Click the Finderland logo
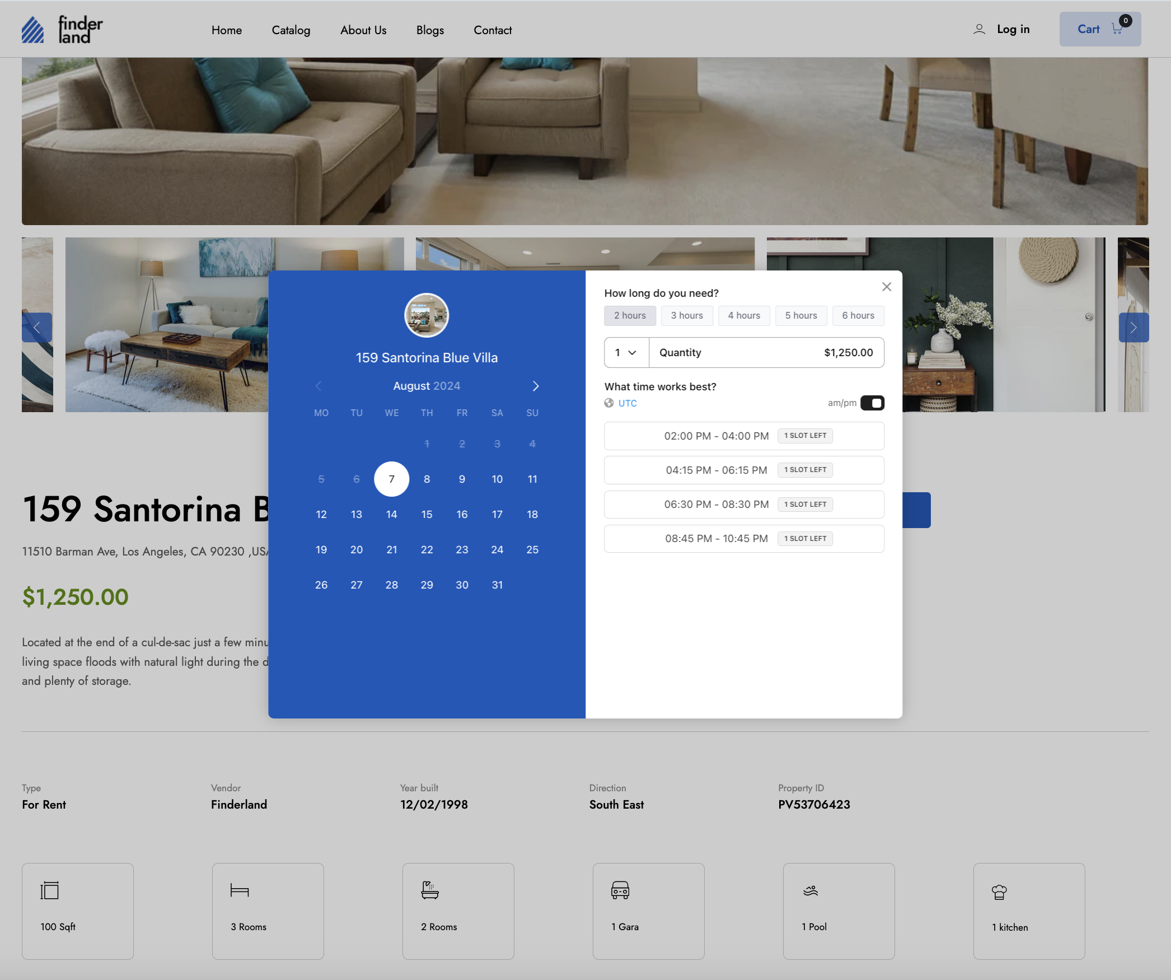The width and height of the screenshot is (1171, 980). 62,29
